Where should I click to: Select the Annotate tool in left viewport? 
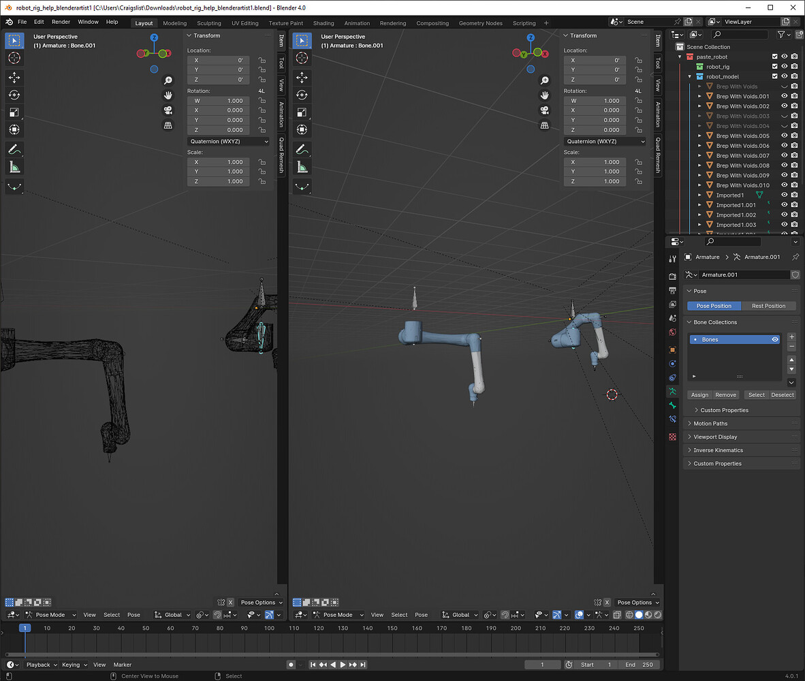tap(14, 150)
